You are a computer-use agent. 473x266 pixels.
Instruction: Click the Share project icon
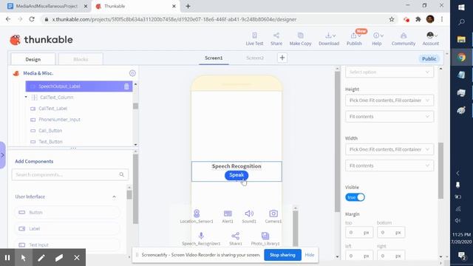(276, 39)
